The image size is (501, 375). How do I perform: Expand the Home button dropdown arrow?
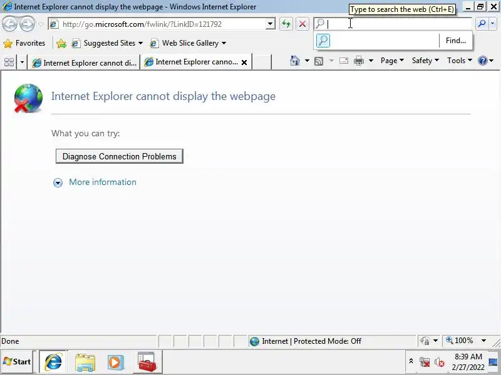point(307,60)
